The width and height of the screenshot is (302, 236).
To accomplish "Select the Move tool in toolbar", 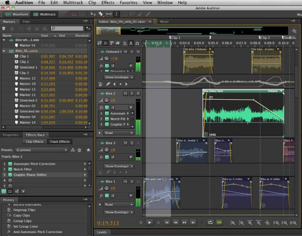I will 93,14.
